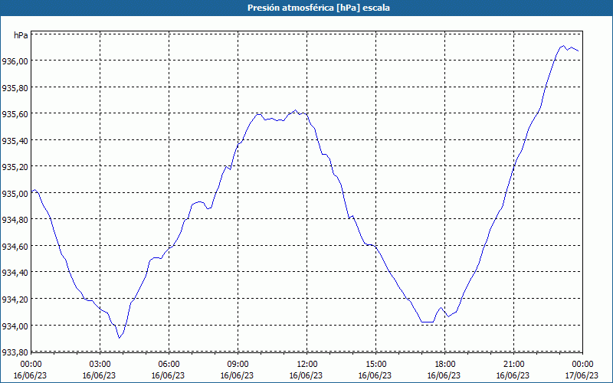Click the 15:00 time axis label
613x383 pixels.
tap(375, 365)
